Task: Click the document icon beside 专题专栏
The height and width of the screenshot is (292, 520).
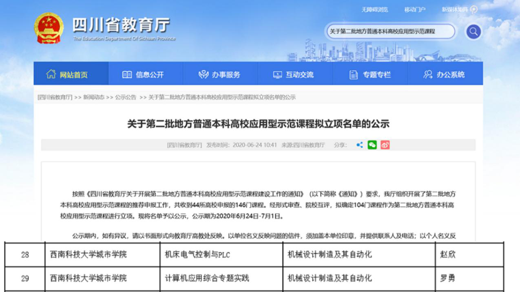Action: (353, 75)
